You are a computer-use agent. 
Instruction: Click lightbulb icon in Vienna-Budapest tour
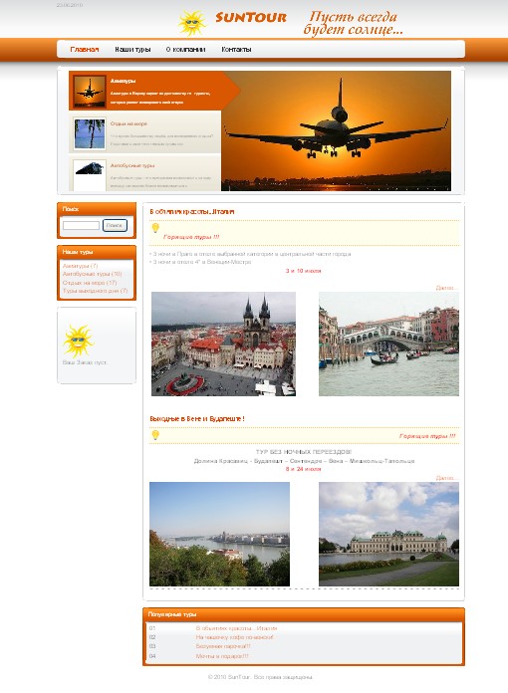pos(155,435)
